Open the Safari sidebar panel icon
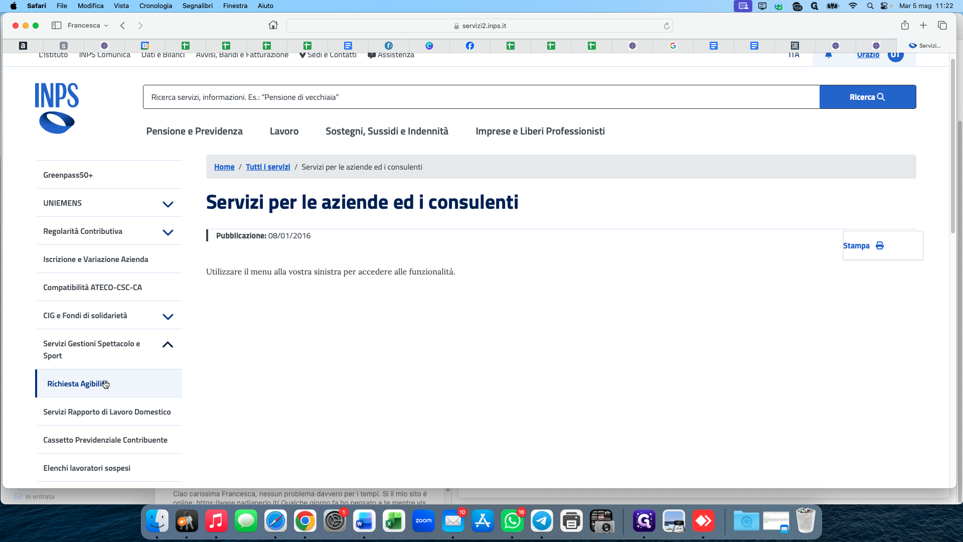 56,25
